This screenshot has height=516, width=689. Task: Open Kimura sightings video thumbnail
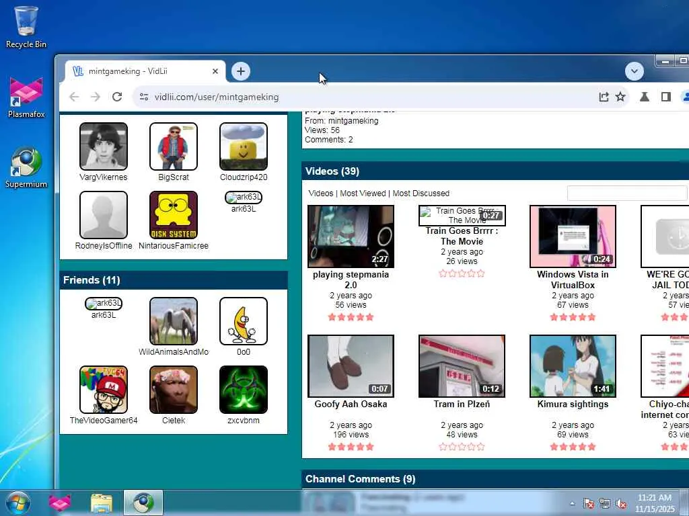(x=573, y=366)
